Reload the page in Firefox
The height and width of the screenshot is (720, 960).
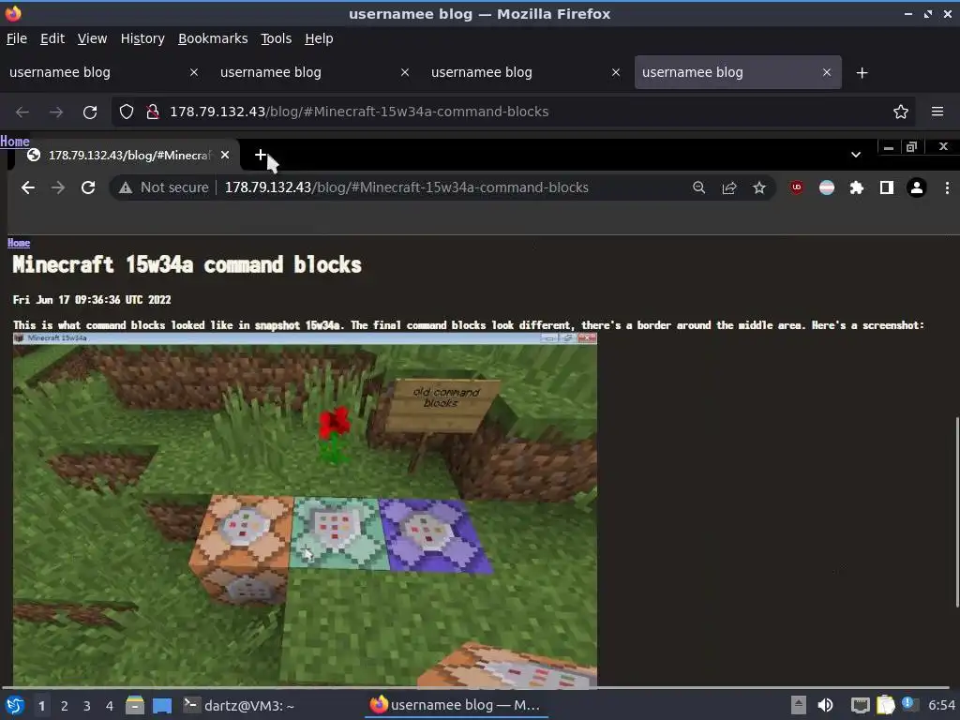(90, 112)
